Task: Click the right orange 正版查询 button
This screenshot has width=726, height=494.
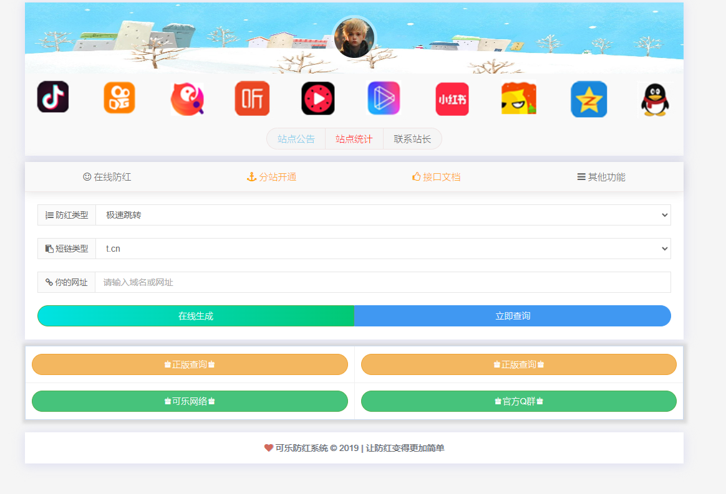Action: [518, 364]
